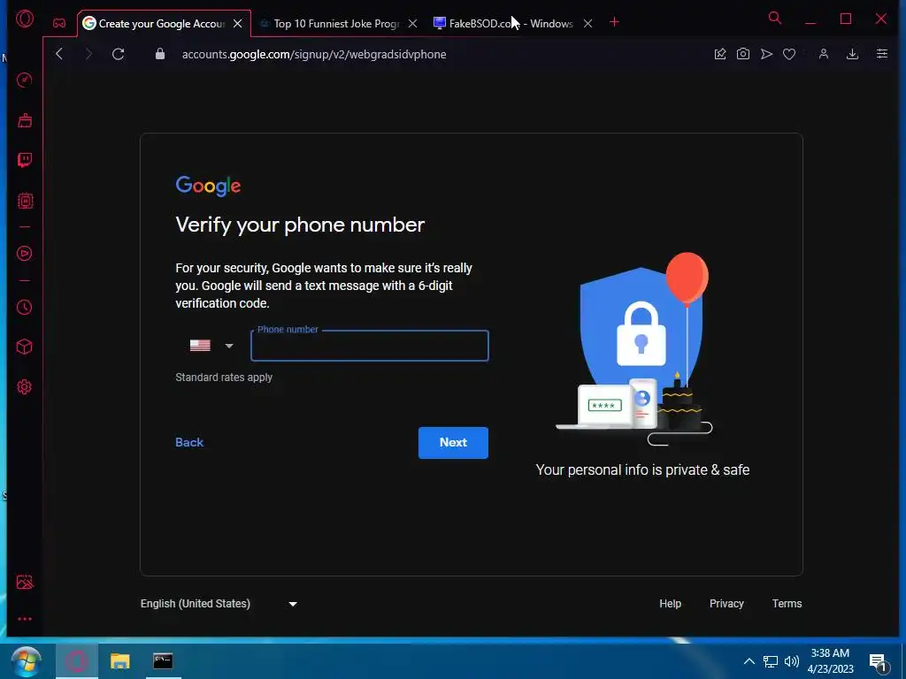Click the Back link
The height and width of the screenshot is (679, 906).
point(189,442)
